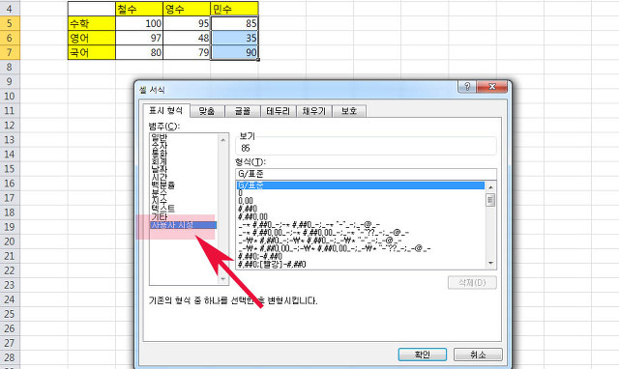Close the 셀 서식 dialog

[x=492, y=86]
